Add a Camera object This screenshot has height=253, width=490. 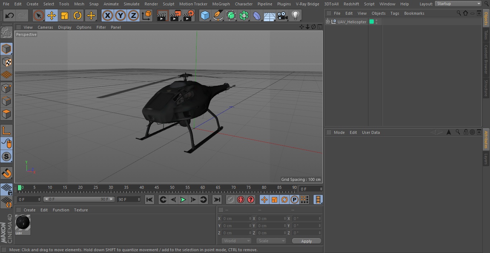(x=283, y=15)
